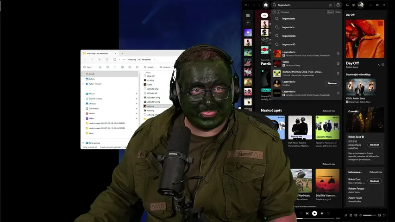Open options icon next to the Day Off title

tap(383, 65)
